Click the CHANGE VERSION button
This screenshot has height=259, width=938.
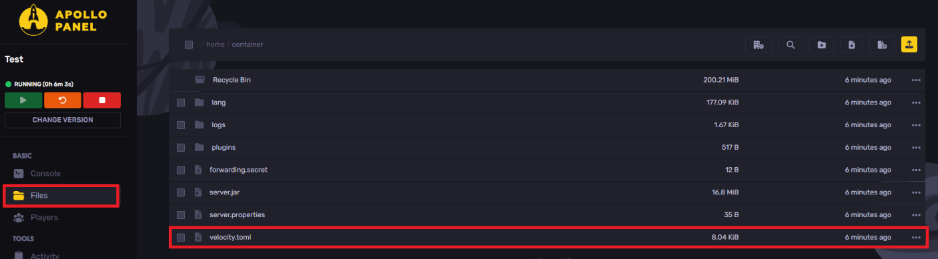[63, 120]
